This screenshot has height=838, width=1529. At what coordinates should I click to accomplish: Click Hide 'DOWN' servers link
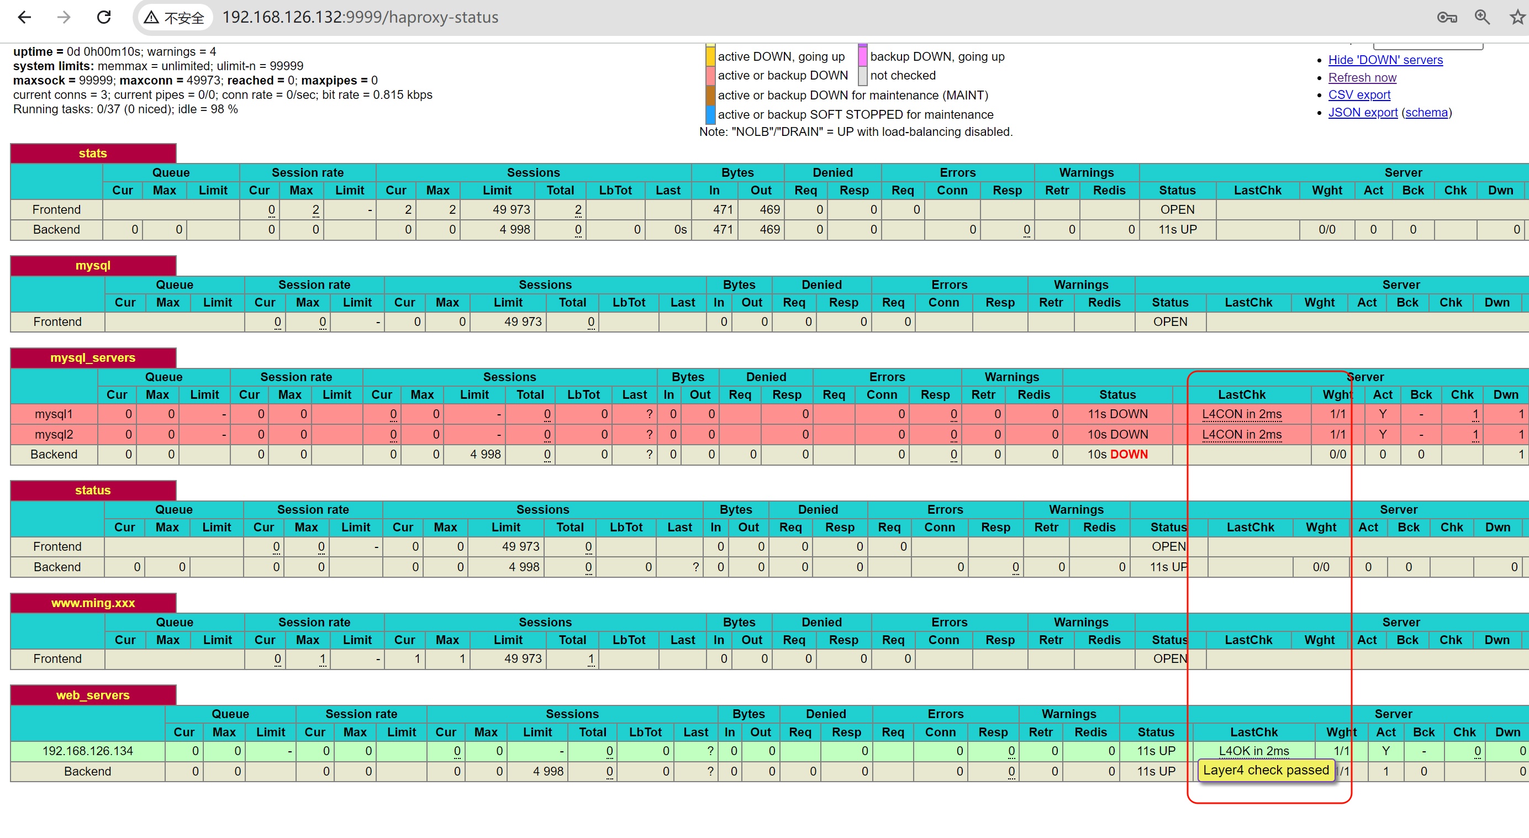click(x=1385, y=60)
